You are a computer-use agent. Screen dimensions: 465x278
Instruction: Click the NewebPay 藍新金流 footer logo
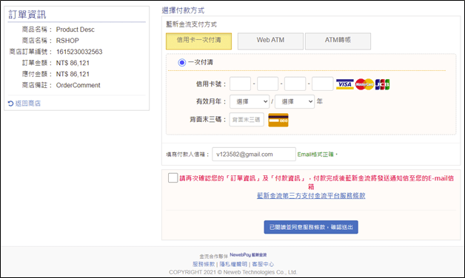pyautogui.click(x=248, y=255)
